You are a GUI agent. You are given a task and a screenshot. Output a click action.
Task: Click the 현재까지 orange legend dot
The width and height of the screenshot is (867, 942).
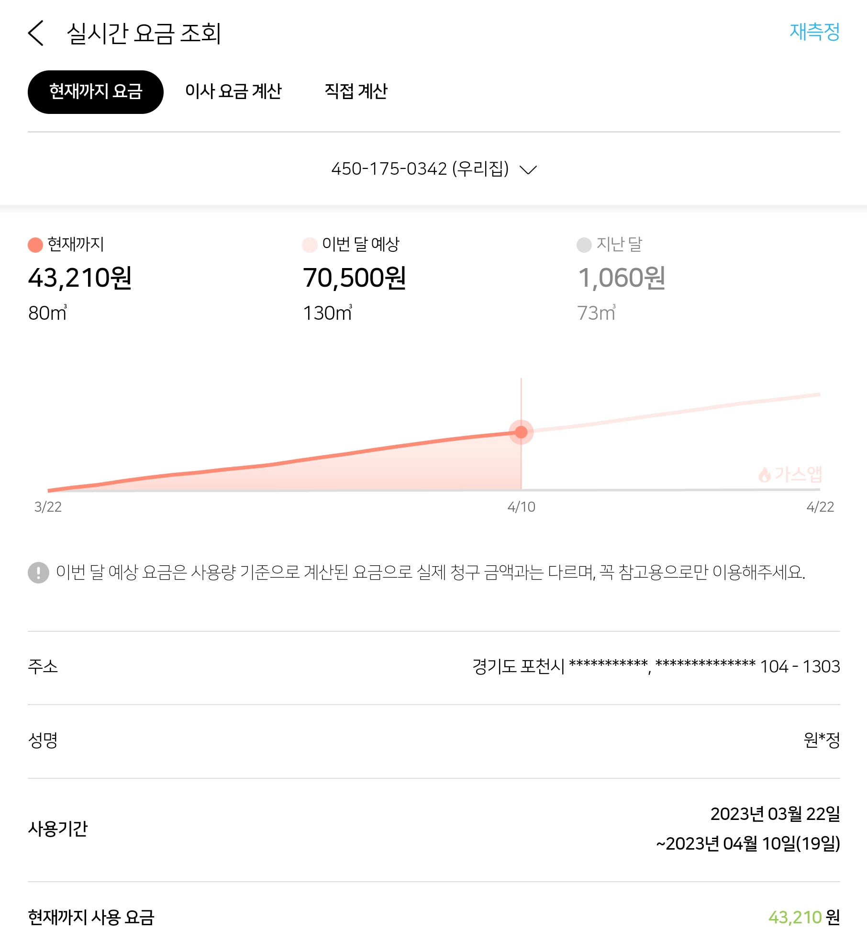pos(35,245)
